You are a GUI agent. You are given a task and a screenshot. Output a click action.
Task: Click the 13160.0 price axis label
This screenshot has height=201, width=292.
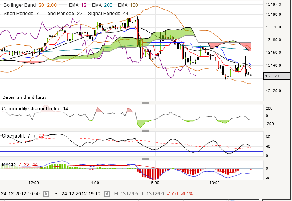273,40
